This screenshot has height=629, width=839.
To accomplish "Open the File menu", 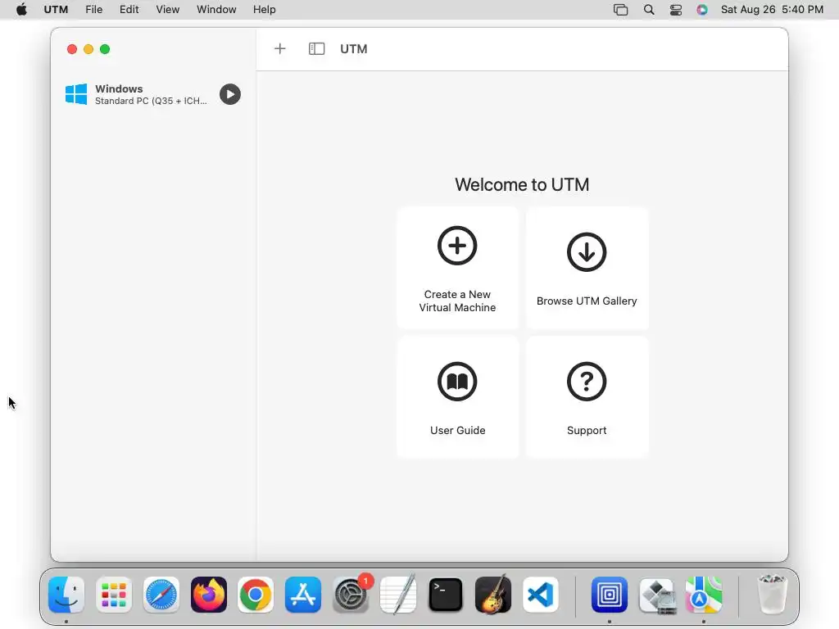I will click(93, 10).
